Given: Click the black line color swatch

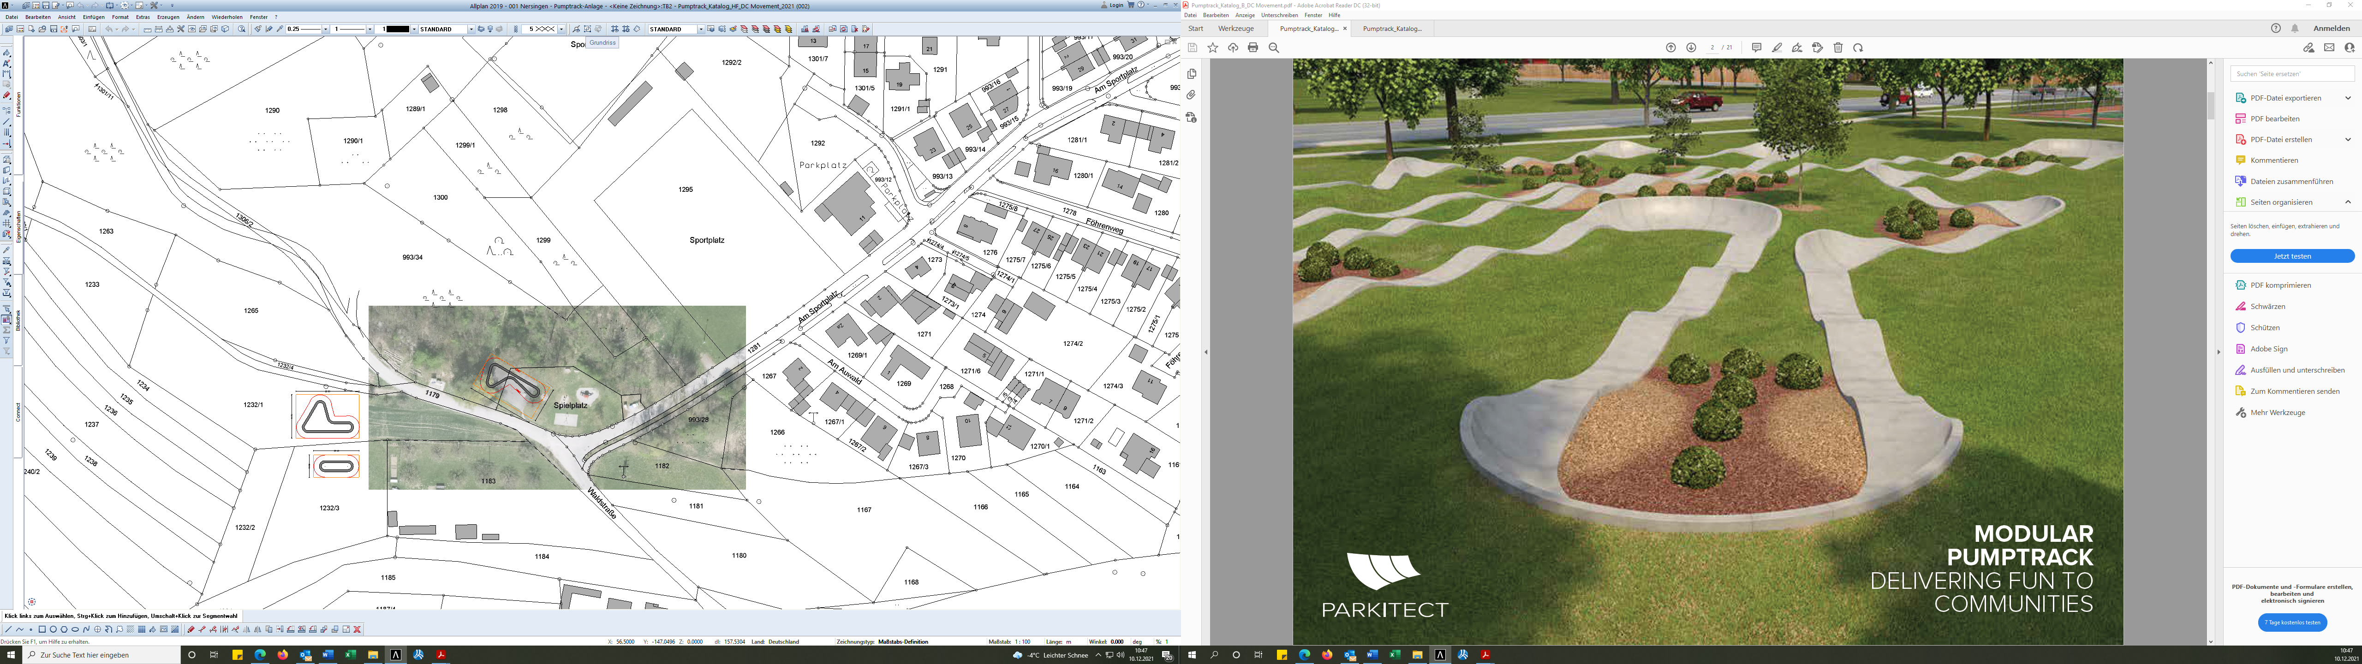Looking at the screenshot, I should pos(397,30).
